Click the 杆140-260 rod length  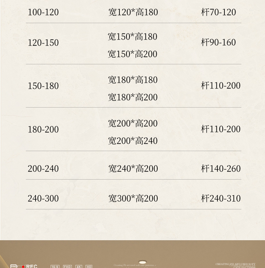coord(221,169)
